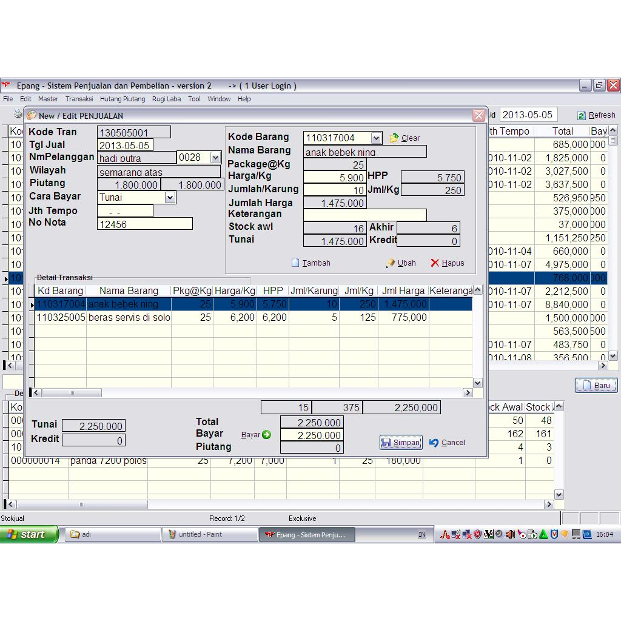This screenshot has height=621, width=621.
Task: Click the Kode Tran field
Action: 134,132
